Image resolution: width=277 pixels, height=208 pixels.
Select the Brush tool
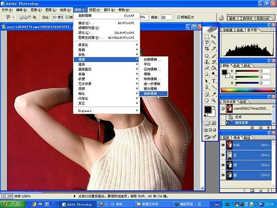click(214, 56)
